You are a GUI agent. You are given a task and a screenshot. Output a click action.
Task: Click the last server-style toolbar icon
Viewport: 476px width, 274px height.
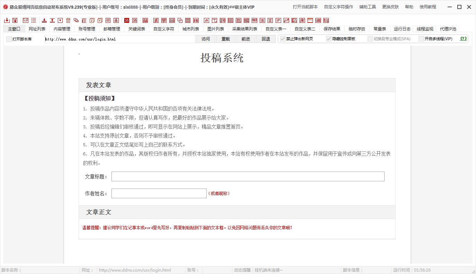tap(326, 20)
